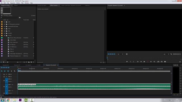182x102 pixels.
Task: Create New Bin folder icon in Project panel
Action: point(29,62)
